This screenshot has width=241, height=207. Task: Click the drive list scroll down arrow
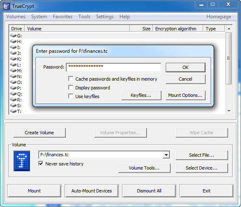coord(229,111)
